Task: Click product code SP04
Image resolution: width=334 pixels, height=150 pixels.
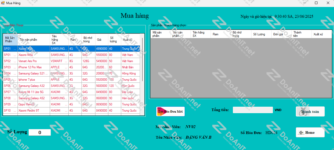Action: pos(10,73)
